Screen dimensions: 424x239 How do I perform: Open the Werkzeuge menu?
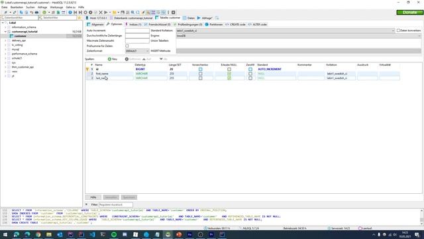click(56, 7)
